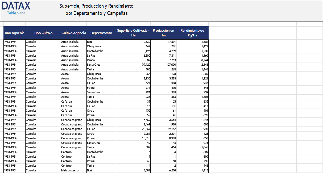
Task: Click the DATAX logo
Action: click(x=15, y=6)
